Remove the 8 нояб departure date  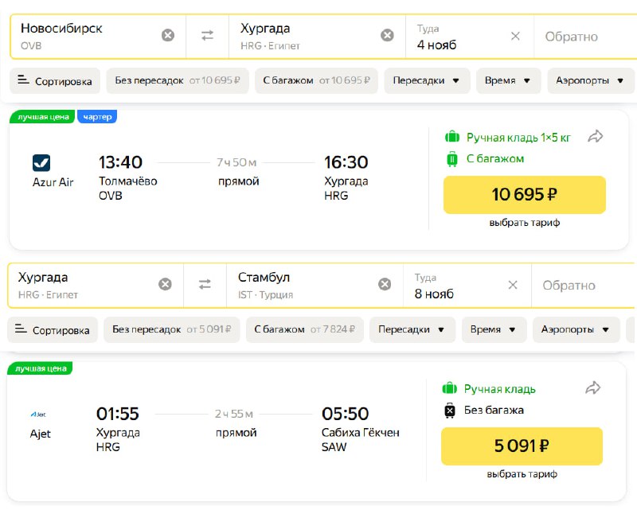513,285
